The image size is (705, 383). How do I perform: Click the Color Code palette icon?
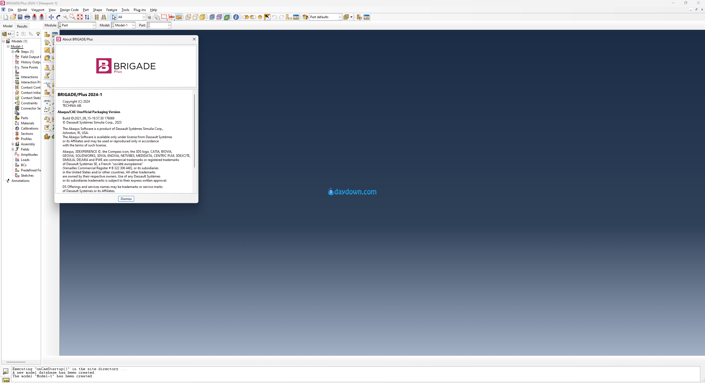[x=305, y=17]
